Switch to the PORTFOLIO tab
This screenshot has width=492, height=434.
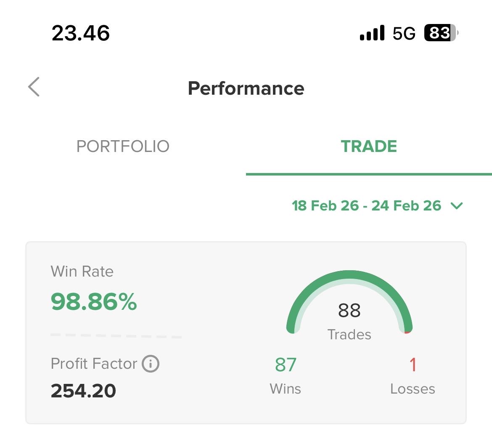(123, 146)
